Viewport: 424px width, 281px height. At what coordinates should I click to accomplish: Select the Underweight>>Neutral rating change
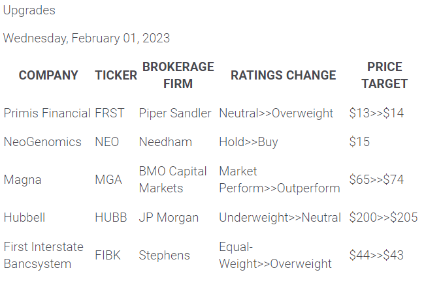coord(280,217)
